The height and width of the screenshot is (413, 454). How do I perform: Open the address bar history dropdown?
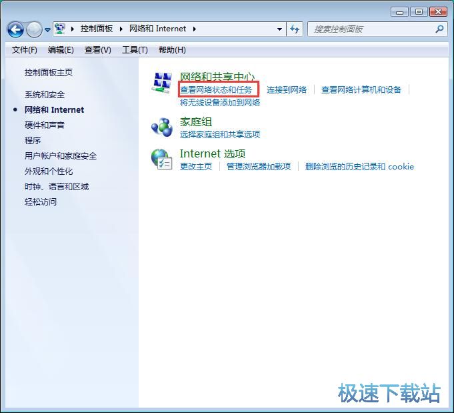tap(279, 29)
